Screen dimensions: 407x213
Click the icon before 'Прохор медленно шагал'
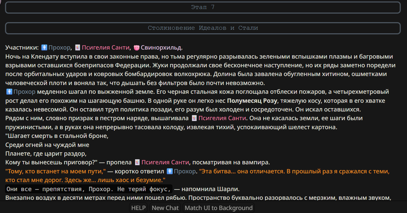tap(9, 92)
